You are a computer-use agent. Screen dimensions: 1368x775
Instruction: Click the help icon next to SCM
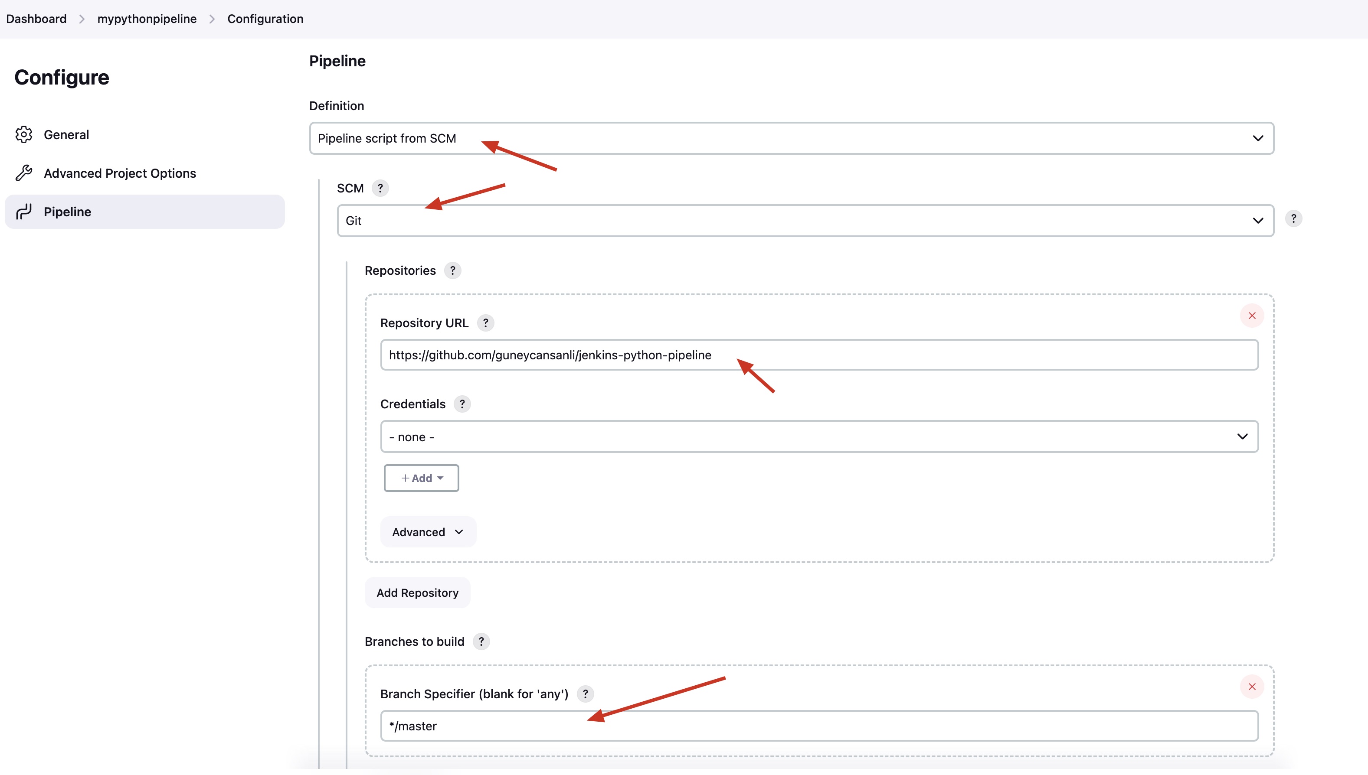click(380, 188)
